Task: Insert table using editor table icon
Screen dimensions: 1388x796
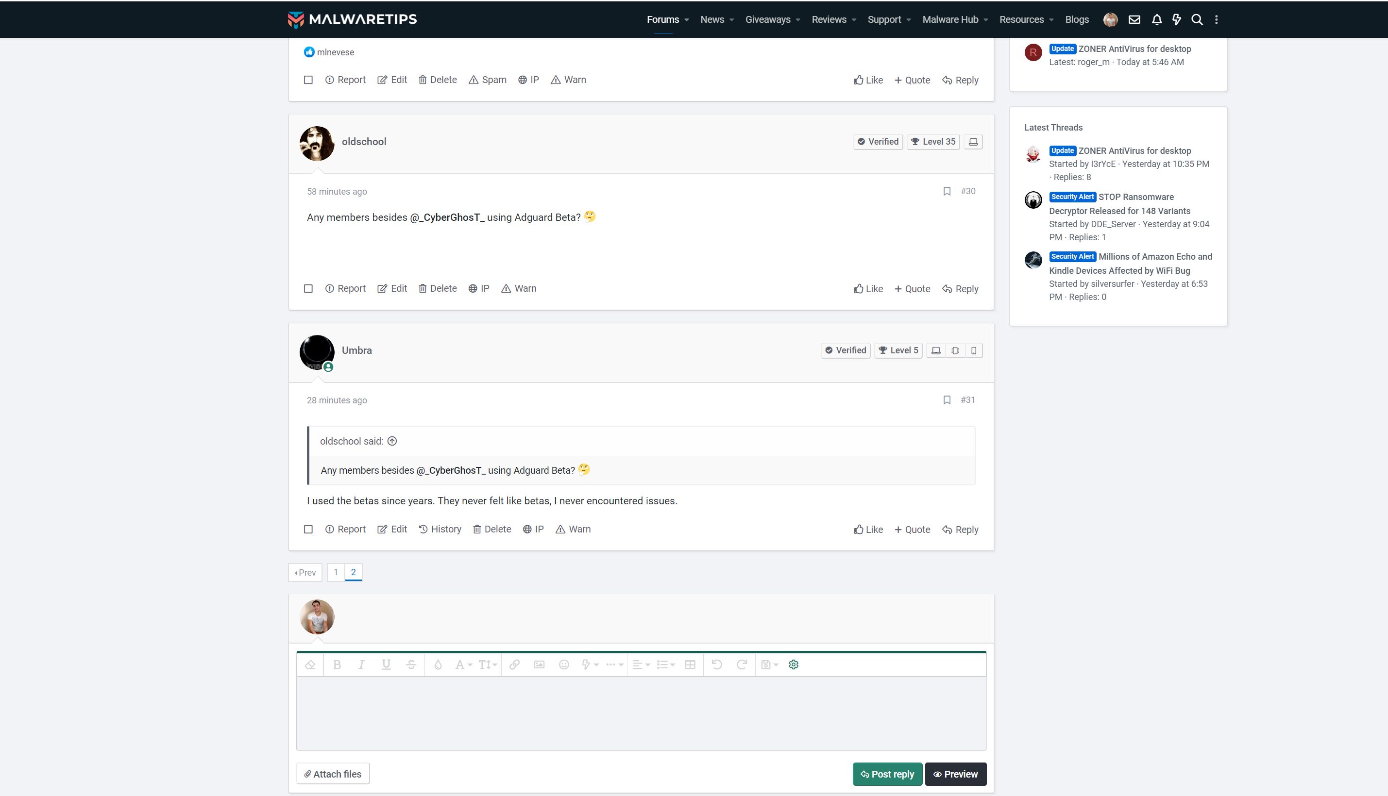Action: point(690,664)
